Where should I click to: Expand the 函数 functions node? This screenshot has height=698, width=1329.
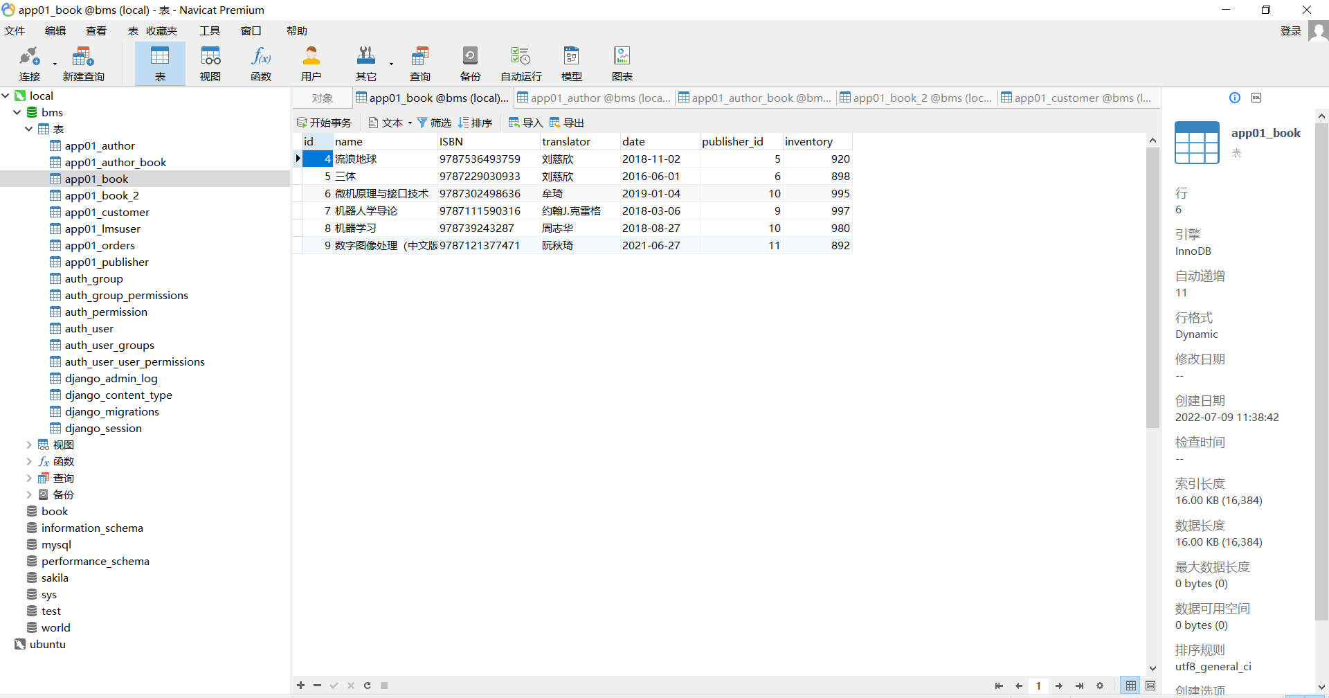pos(29,462)
